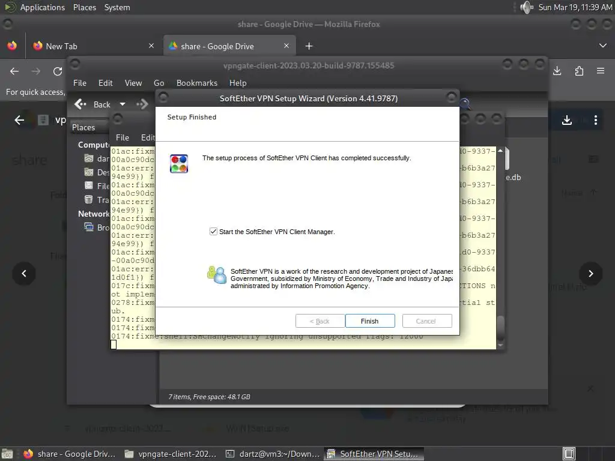This screenshot has width=615, height=461.
Task: Open the Edit menu in the file manager
Action: [105, 83]
